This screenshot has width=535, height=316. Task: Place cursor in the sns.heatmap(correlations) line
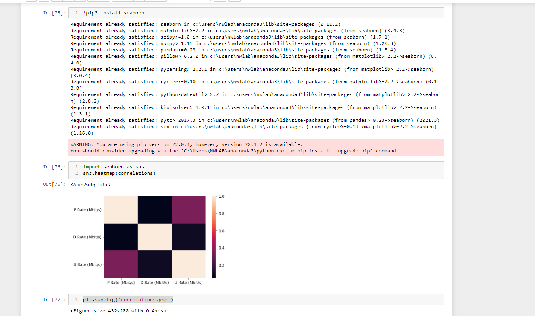click(119, 173)
